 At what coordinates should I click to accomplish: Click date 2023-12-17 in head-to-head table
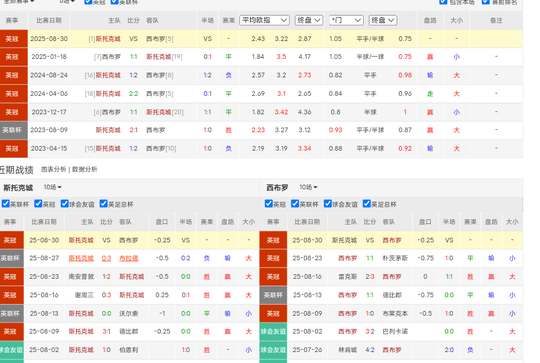click(x=49, y=112)
